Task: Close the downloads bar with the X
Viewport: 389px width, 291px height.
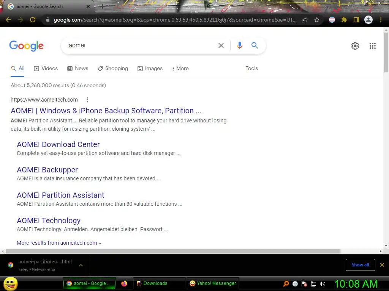Action: (382, 265)
